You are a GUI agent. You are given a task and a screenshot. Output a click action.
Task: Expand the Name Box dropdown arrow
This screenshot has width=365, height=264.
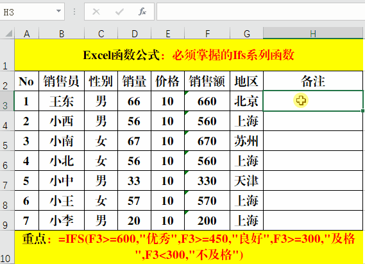point(58,11)
